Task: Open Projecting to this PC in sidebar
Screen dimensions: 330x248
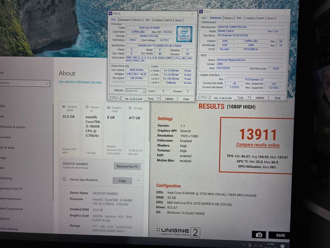Action: (x=11, y=188)
